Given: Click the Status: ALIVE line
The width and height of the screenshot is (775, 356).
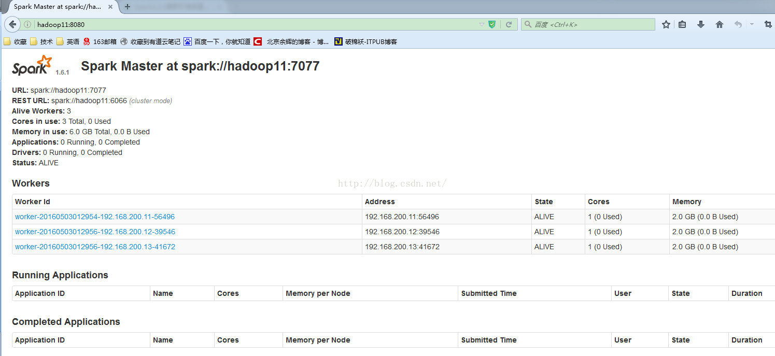Looking at the screenshot, I should [x=35, y=163].
